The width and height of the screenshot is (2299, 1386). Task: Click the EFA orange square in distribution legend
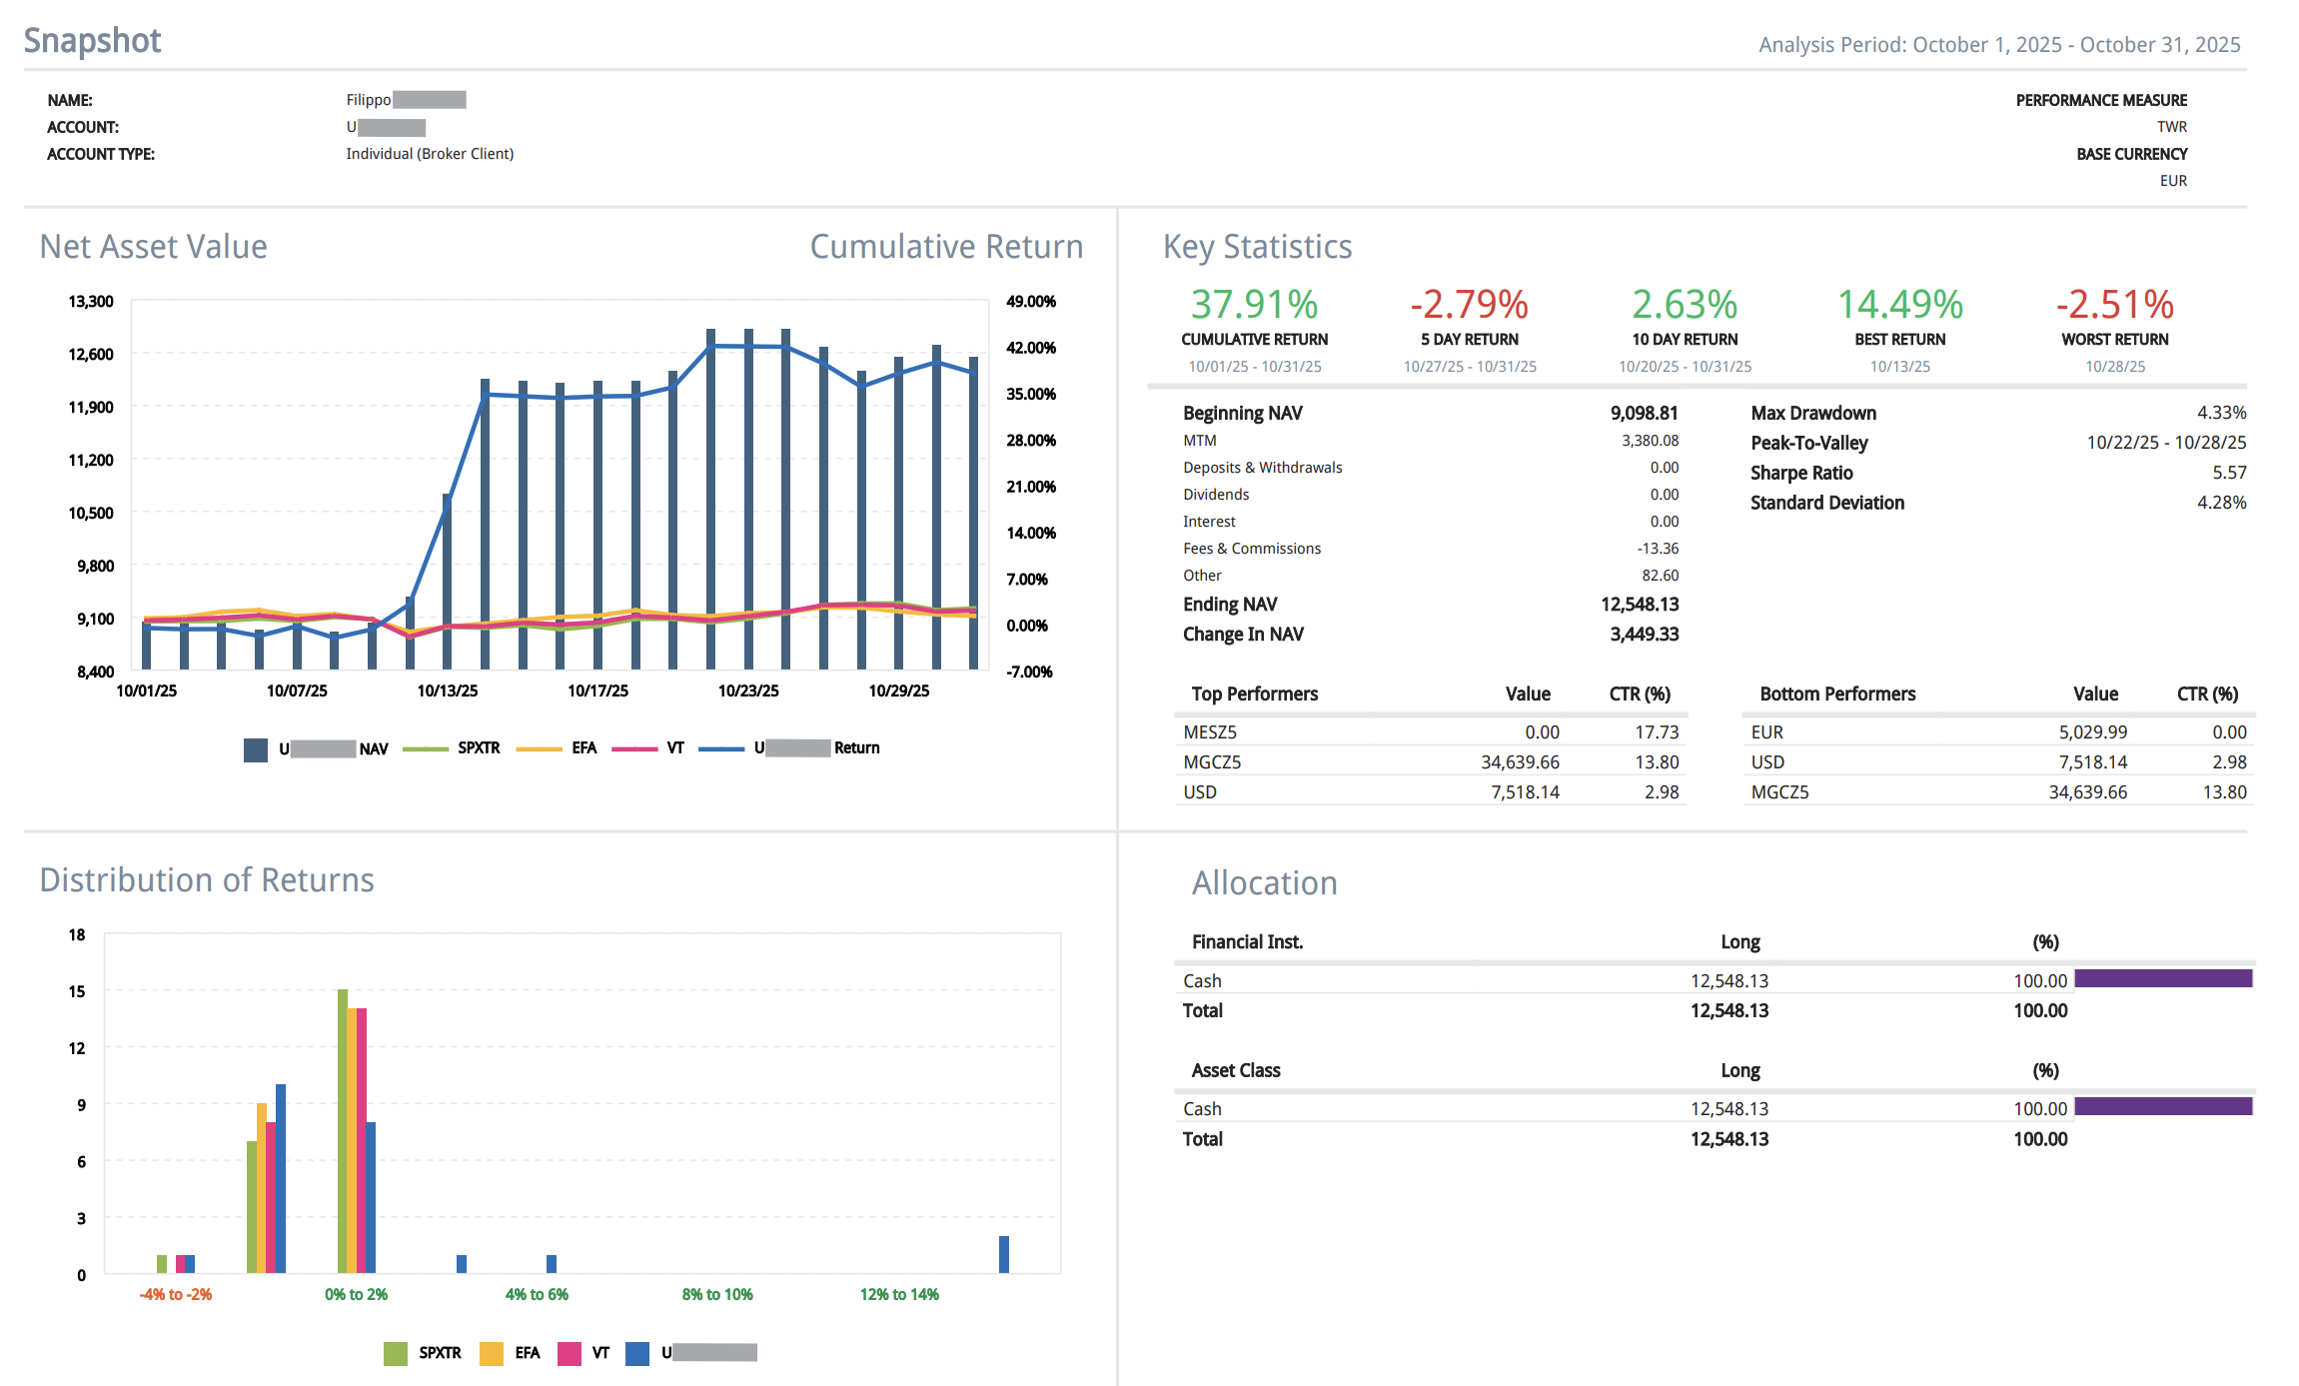tap(491, 1353)
